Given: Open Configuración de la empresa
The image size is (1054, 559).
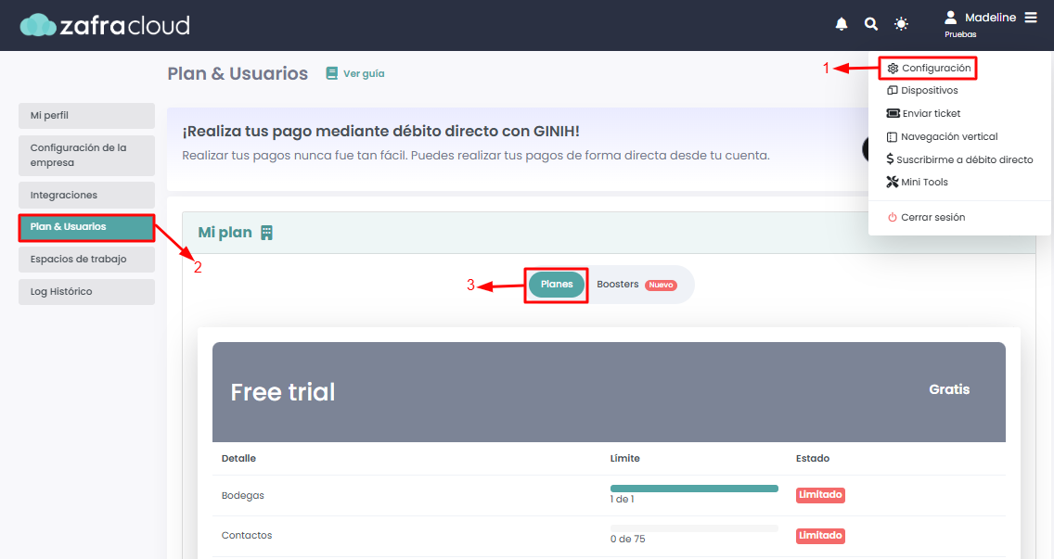Looking at the screenshot, I should pyautogui.click(x=86, y=155).
